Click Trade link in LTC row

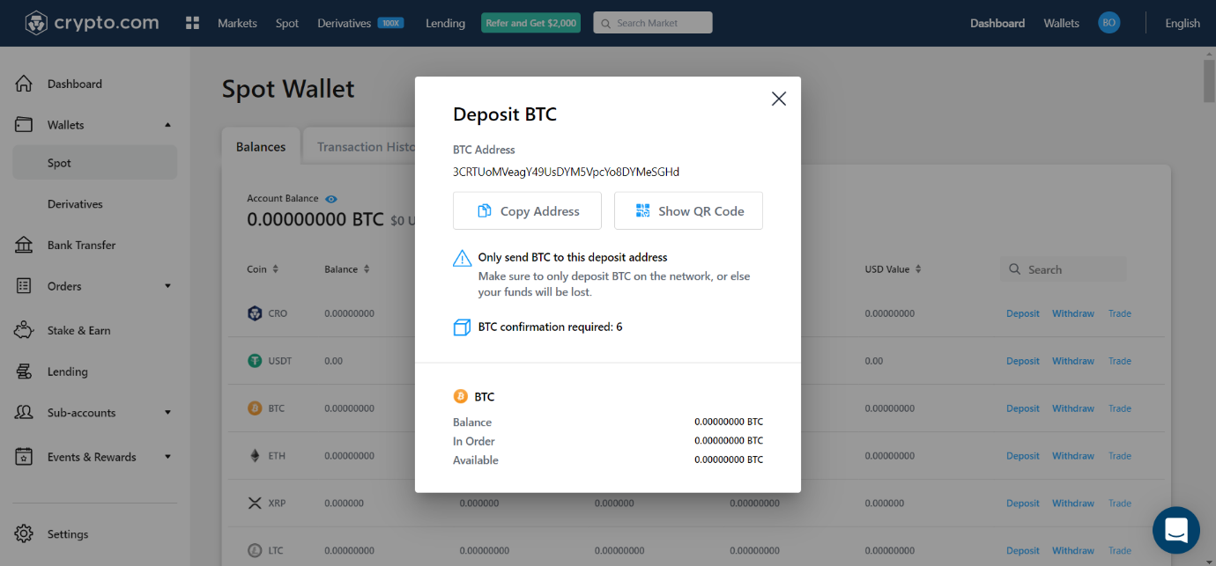(x=1120, y=551)
